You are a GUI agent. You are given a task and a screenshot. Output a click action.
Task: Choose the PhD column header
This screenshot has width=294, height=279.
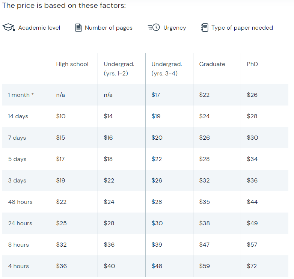[252, 64]
